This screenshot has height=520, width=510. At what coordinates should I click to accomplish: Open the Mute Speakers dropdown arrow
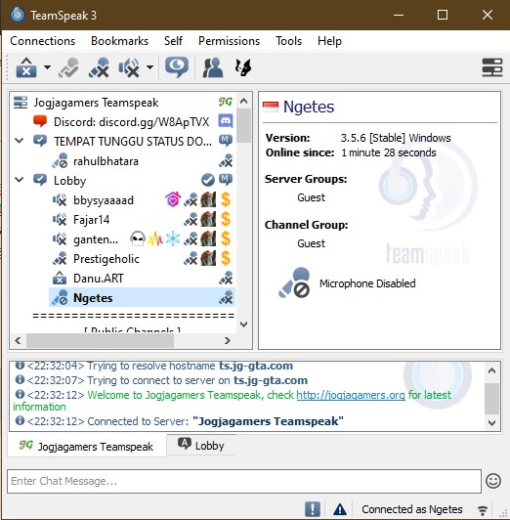(x=149, y=67)
